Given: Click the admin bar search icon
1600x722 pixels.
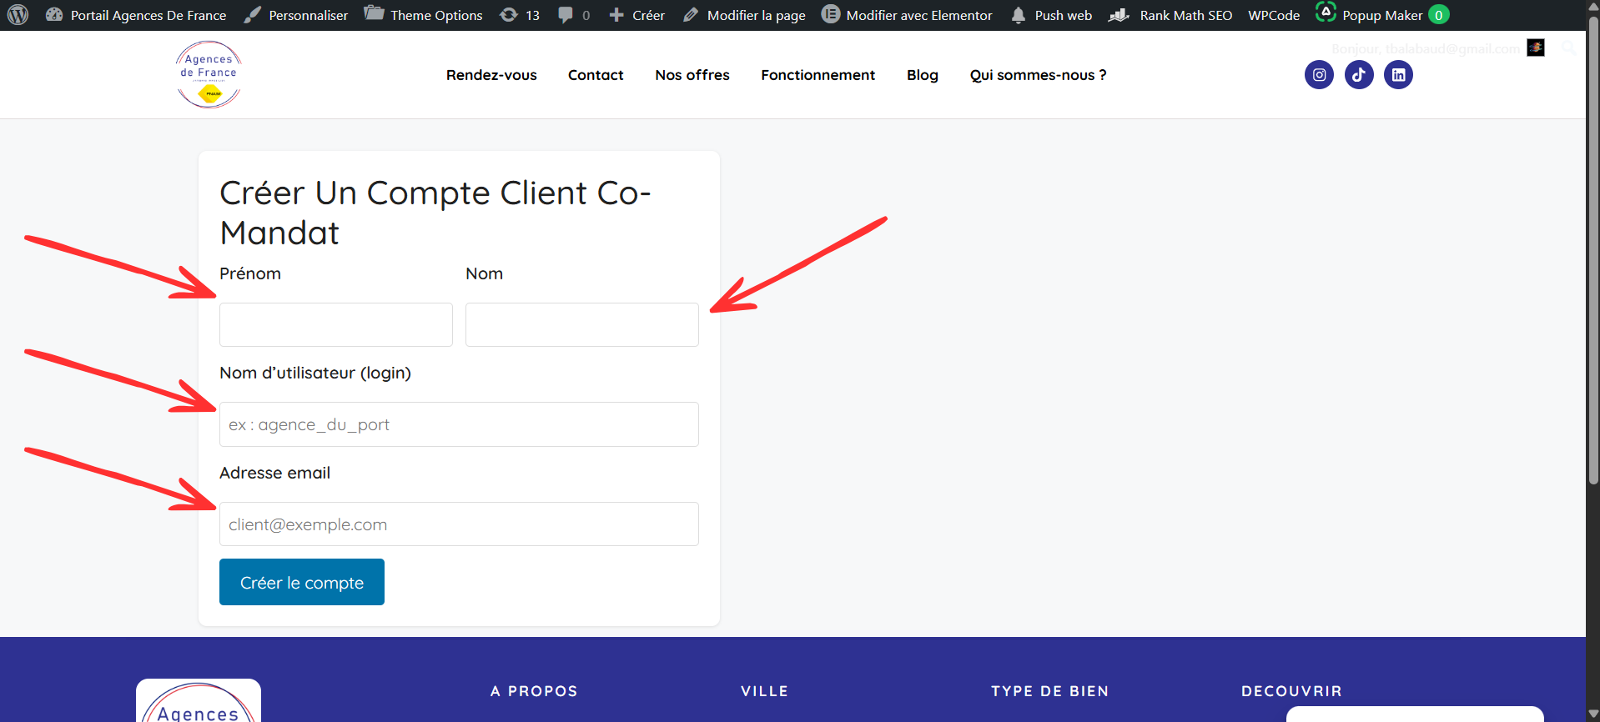Looking at the screenshot, I should point(1568,48).
